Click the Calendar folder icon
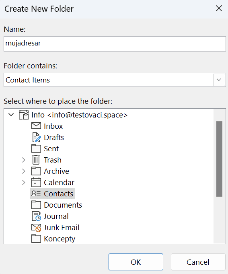Viewport: 228px width, 274px height. tap(36, 182)
